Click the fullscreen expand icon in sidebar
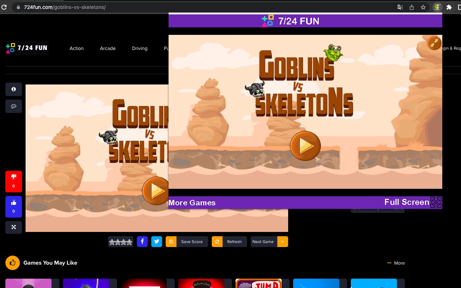The width and height of the screenshot is (461, 288). pos(13,227)
